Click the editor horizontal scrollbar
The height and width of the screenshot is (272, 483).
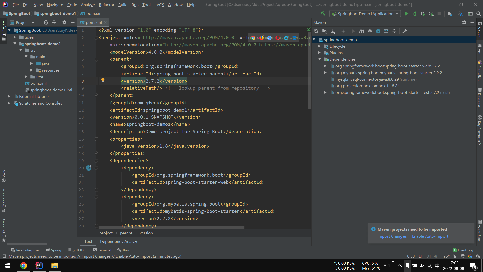[x=171, y=227]
